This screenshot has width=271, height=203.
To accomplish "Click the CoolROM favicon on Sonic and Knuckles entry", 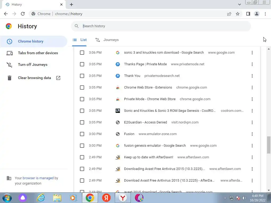I will coord(118,111).
